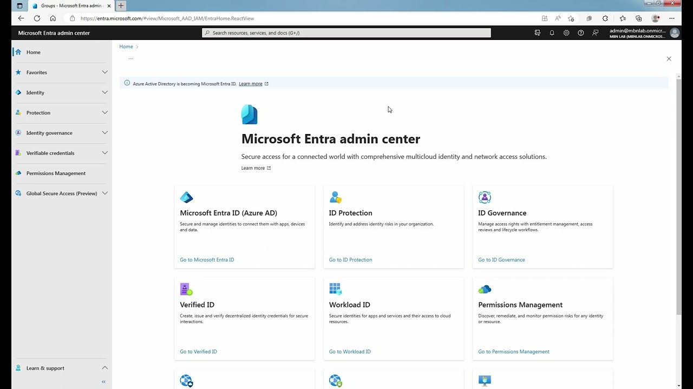Open the portal directory and subscription filter icon
The image size is (693, 389).
[537, 33]
